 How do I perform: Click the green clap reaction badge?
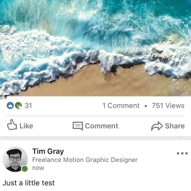click(x=18, y=106)
